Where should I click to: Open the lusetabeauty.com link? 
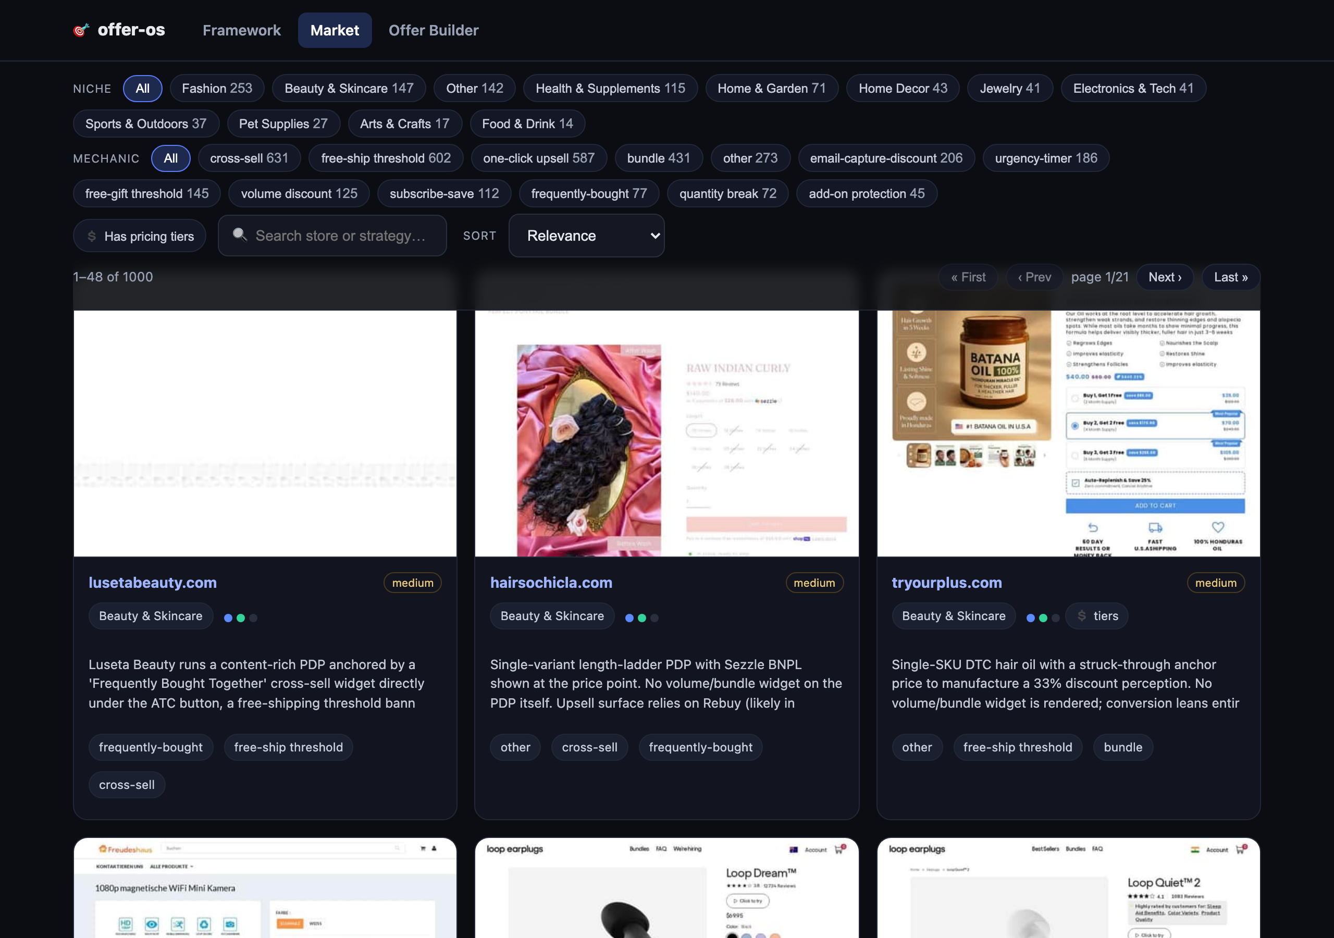click(153, 582)
